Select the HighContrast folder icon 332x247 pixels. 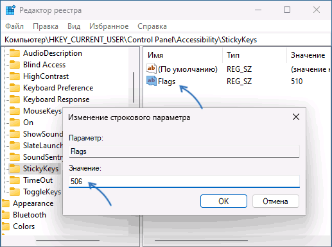coord(15,76)
